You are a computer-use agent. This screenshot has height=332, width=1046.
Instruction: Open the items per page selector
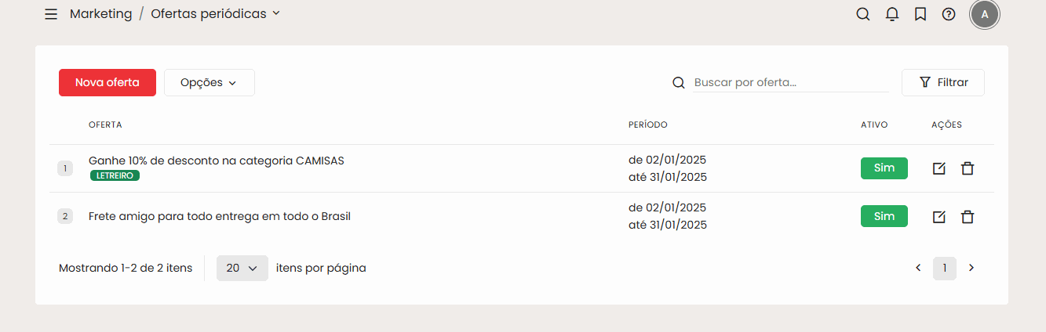coord(242,268)
